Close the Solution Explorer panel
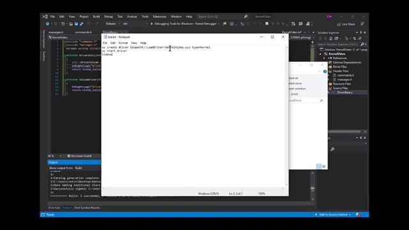The width and height of the screenshot is (409, 230). [x=365, y=33]
